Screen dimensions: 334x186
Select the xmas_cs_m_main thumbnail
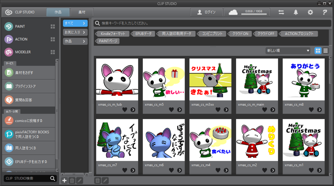click(x=257, y=79)
